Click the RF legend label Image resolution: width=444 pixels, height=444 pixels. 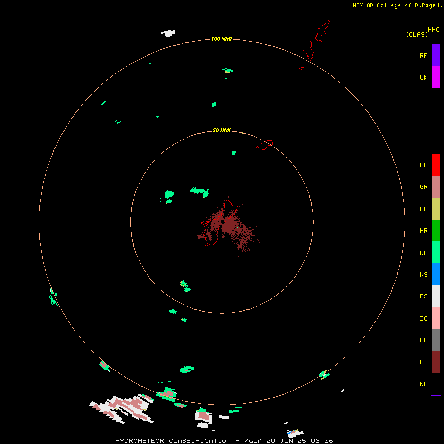pyautogui.click(x=423, y=55)
